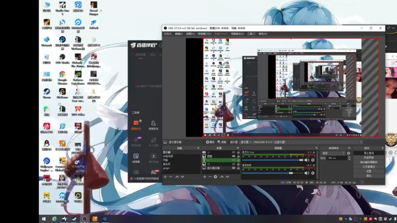Image resolution: width=397 pixels, height=223 pixels.
Task: Pop out the 控件 dock panel
Action: 383,148
